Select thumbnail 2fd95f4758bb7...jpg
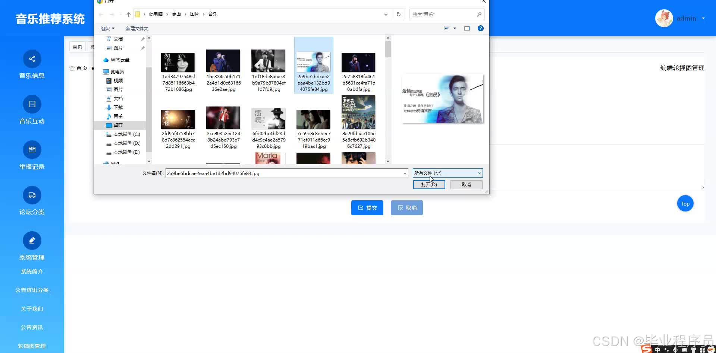 click(178, 119)
